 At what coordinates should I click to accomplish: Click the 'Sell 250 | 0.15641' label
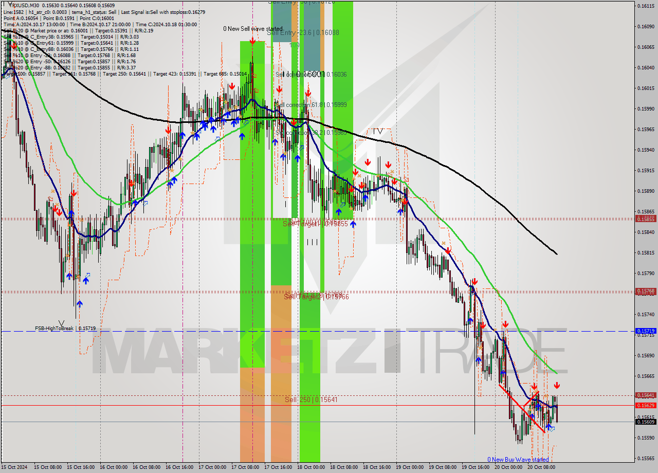pyautogui.click(x=311, y=399)
